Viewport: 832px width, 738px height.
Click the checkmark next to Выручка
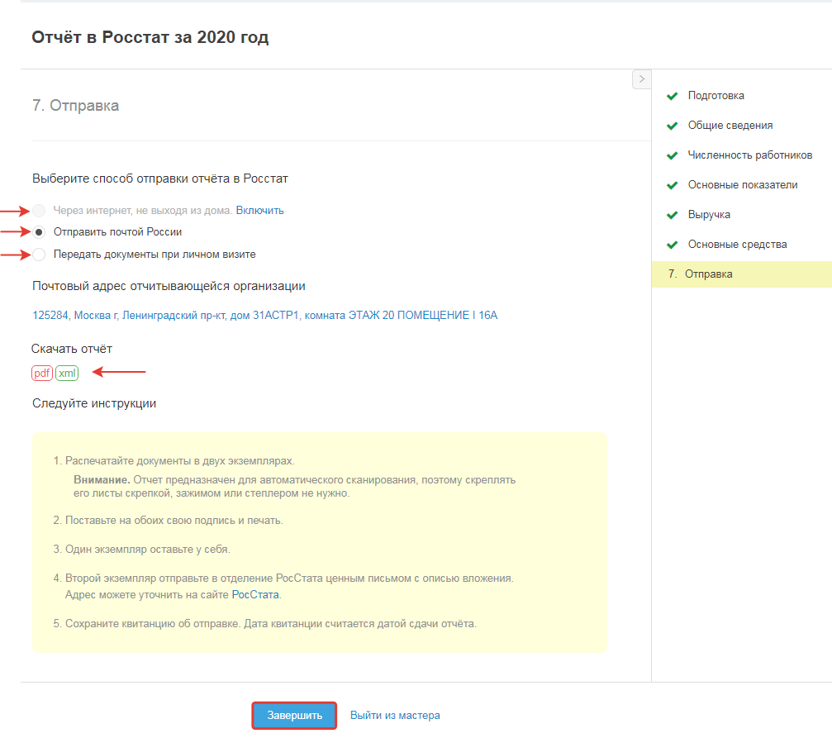672,215
